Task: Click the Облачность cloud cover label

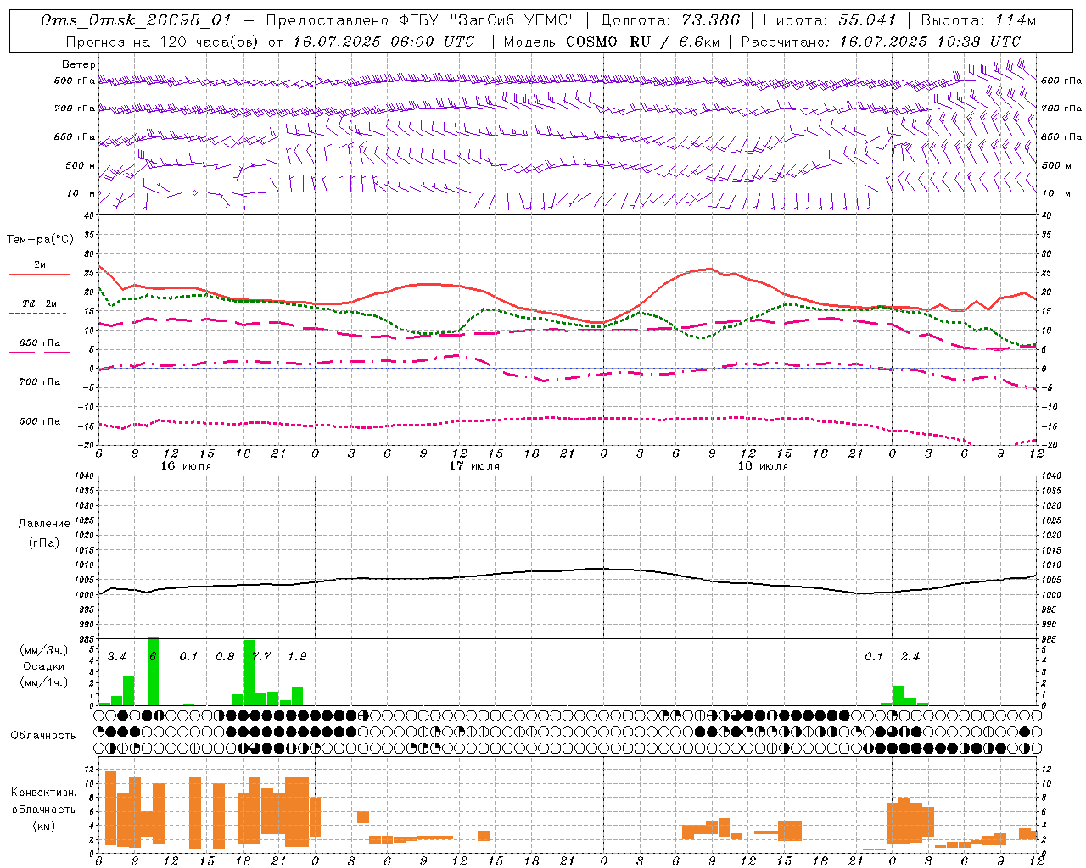Action: click(43, 736)
